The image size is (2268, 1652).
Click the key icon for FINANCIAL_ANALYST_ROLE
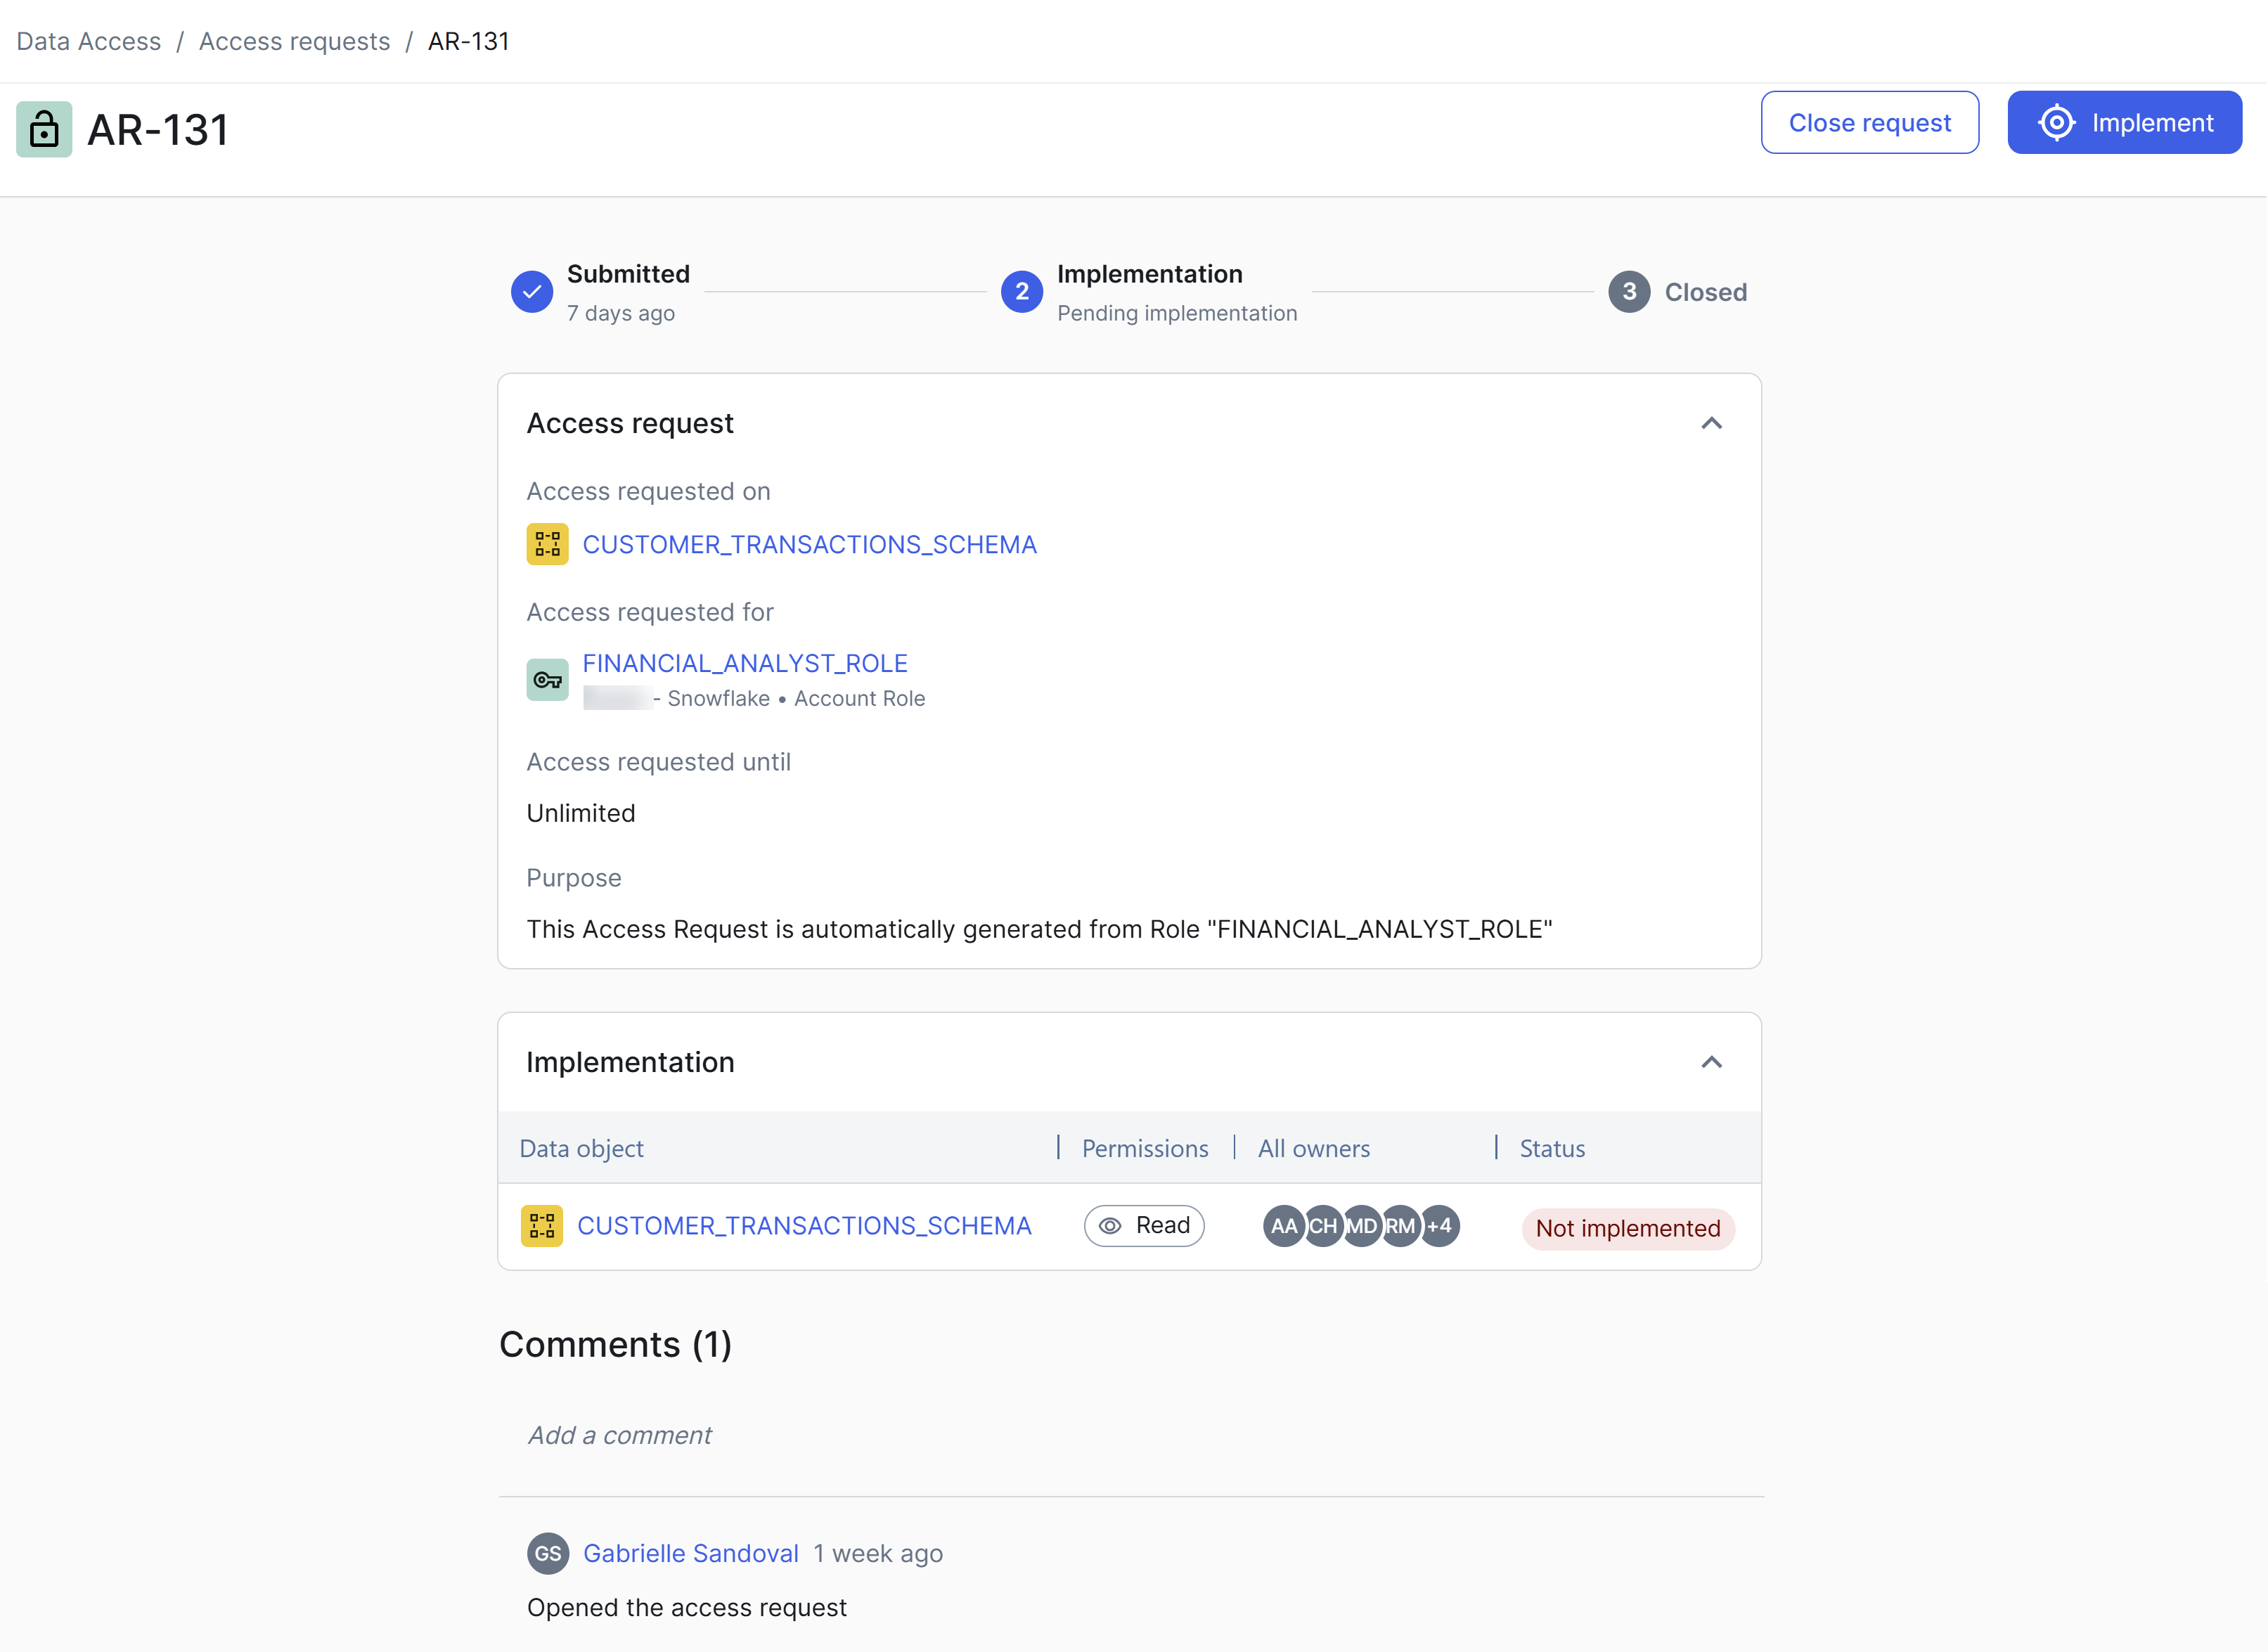pos(547,680)
